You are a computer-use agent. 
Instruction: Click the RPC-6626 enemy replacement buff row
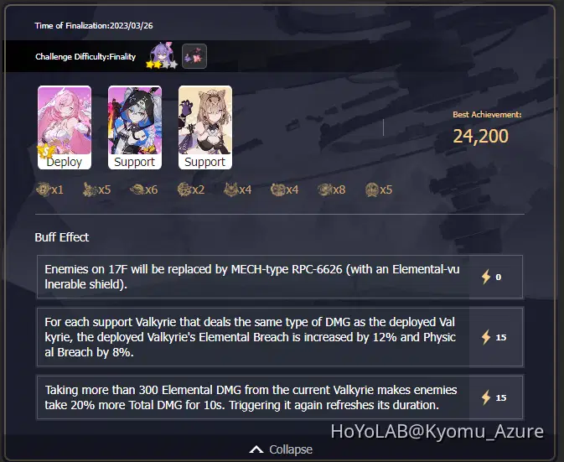[x=280, y=277]
